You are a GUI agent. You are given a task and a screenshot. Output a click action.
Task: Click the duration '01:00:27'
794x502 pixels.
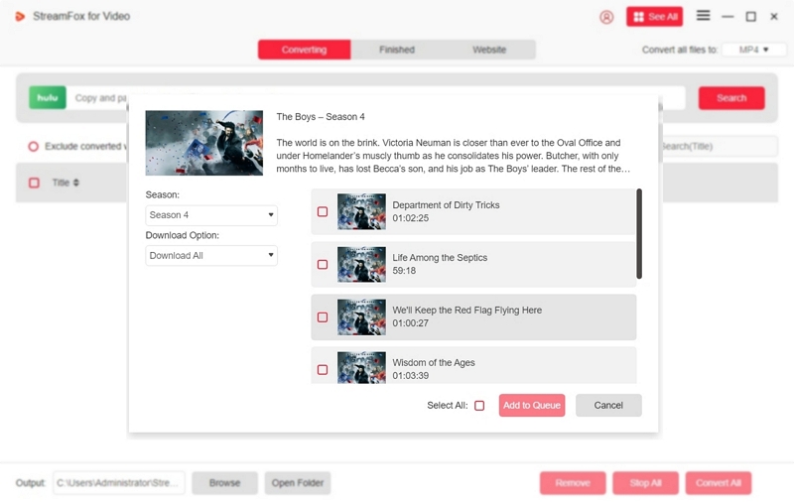click(411, 323)
